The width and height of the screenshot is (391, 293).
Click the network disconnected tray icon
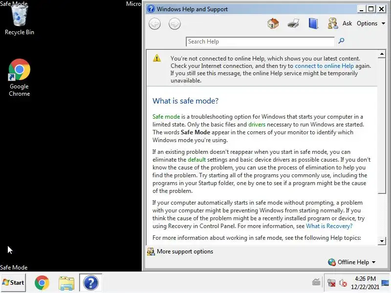[x=331, y=283]
